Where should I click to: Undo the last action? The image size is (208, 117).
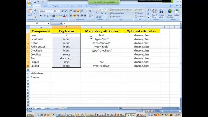[x=38, y=2]
